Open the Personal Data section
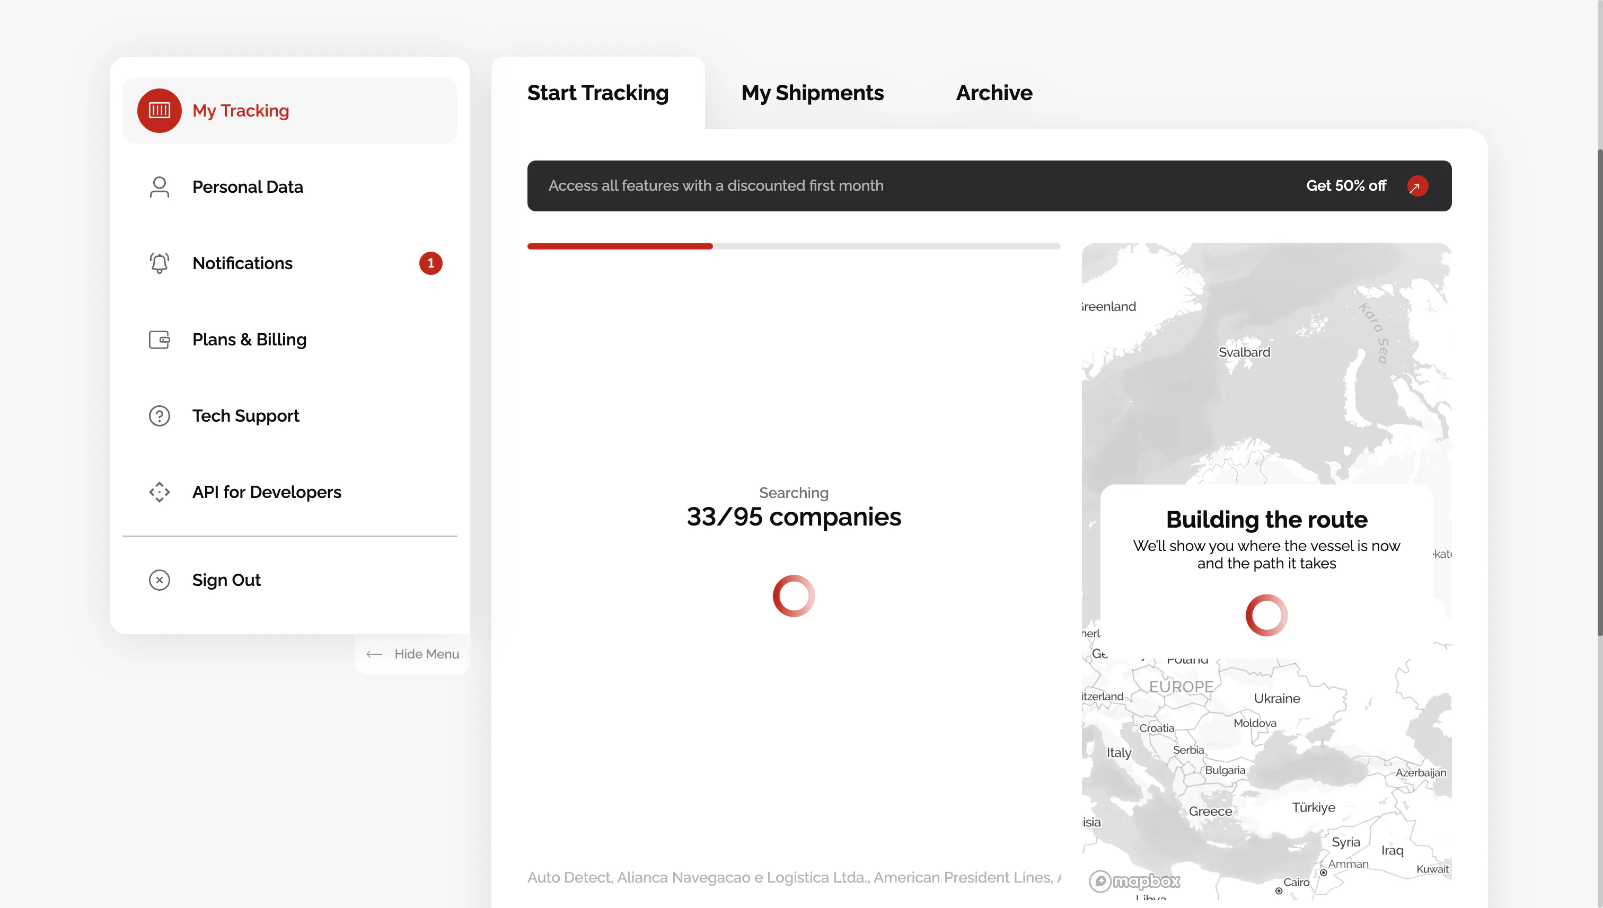 click(x=289, y=186)
